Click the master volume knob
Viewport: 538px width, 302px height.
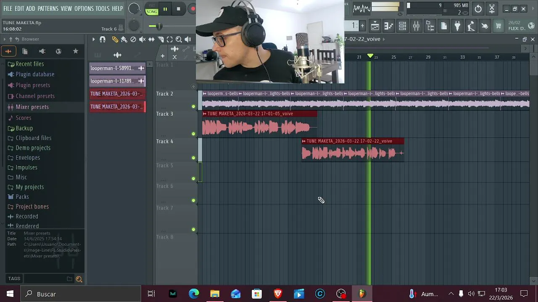[134, 8]
